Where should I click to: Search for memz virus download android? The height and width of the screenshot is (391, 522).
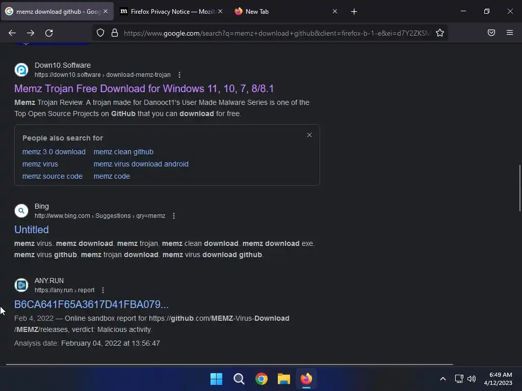(141, 164)
